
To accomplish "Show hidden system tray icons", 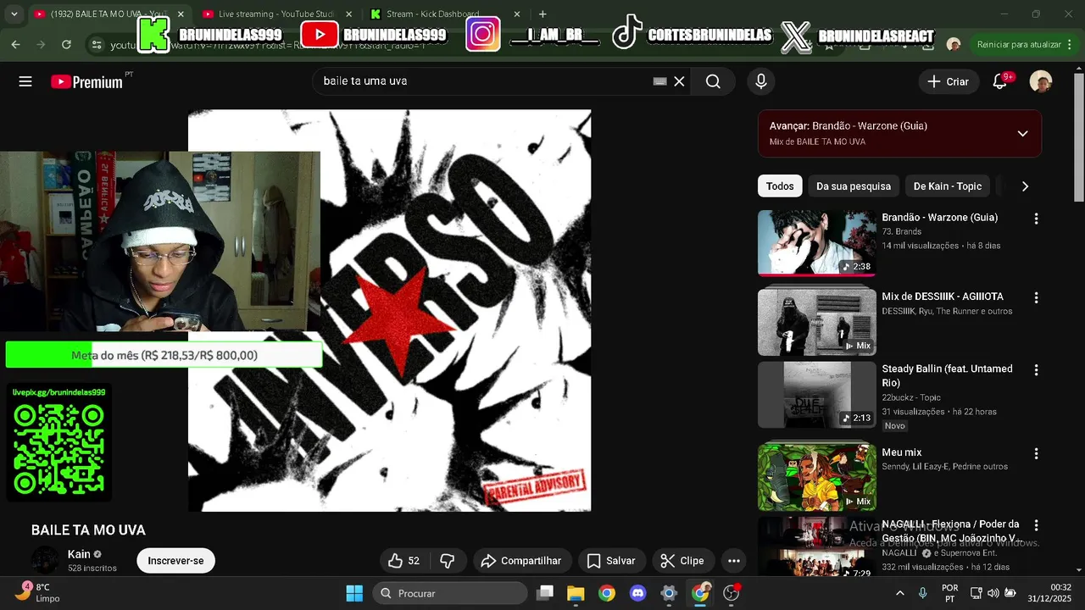I will coord(899,593).
